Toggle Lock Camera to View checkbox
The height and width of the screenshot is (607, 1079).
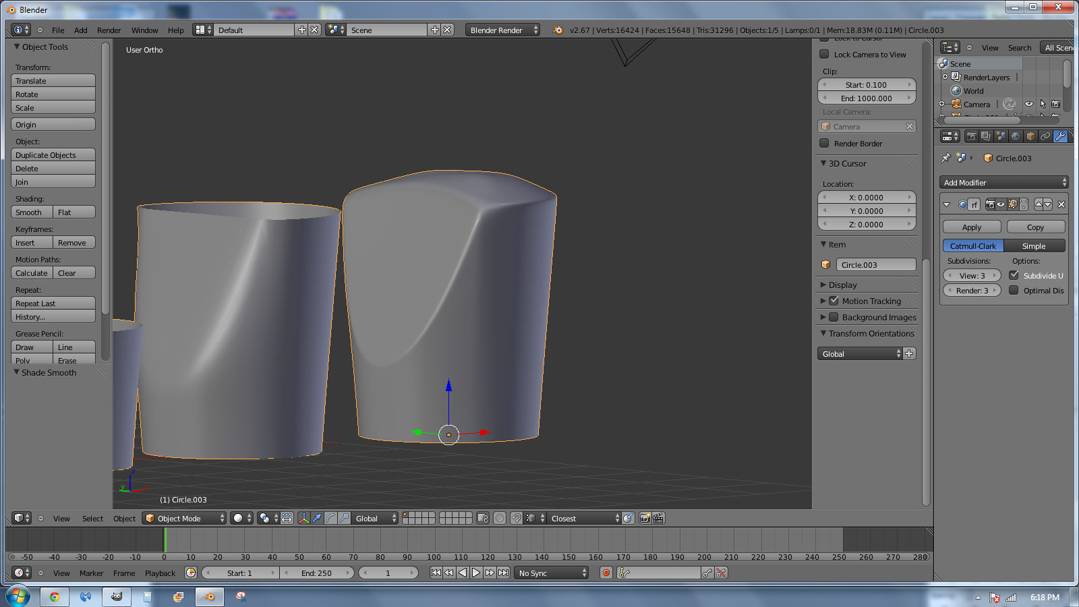[x=824, y=54]
